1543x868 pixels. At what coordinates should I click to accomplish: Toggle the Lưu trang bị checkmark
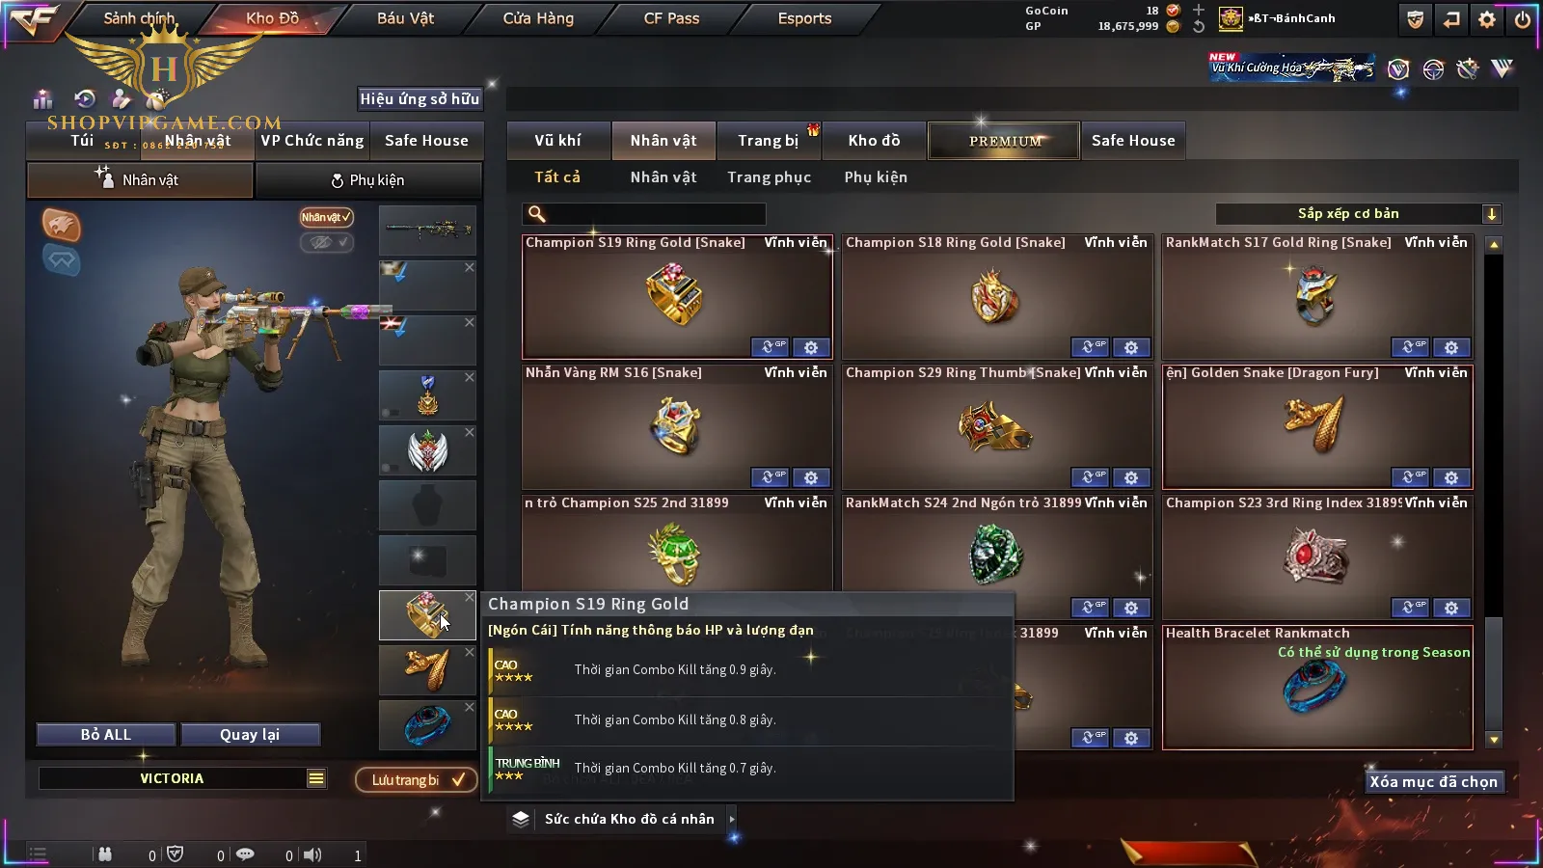click(459, 779)
